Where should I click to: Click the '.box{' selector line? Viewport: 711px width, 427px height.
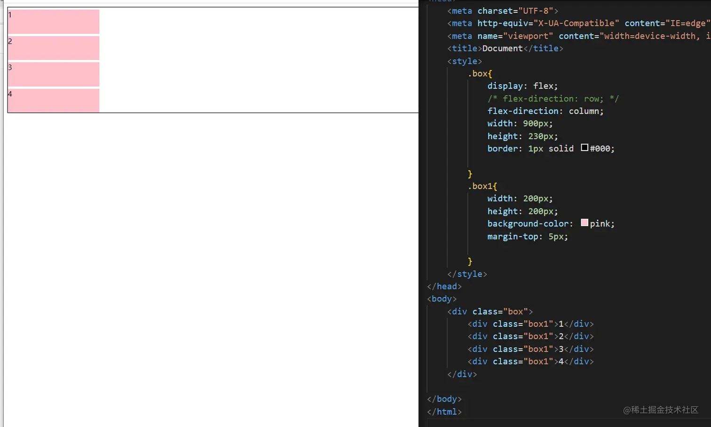(480, 74)
